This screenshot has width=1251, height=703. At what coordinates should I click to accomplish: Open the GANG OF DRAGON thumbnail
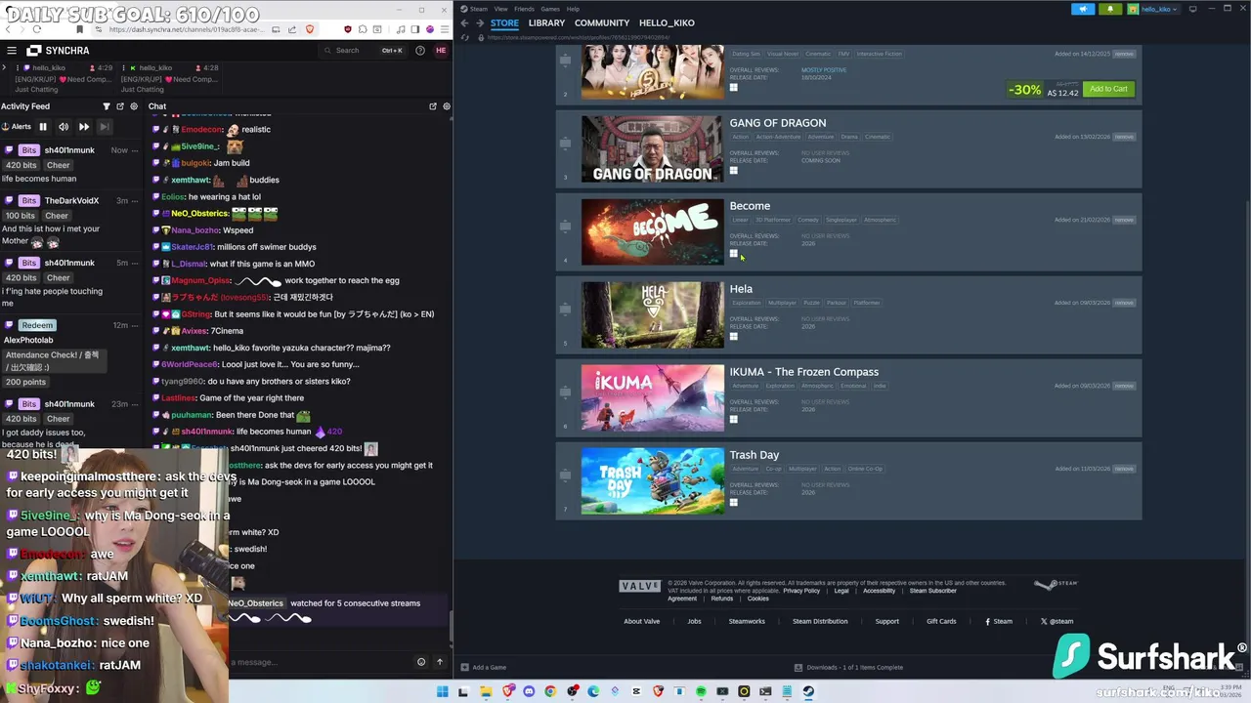coord(652,148)
